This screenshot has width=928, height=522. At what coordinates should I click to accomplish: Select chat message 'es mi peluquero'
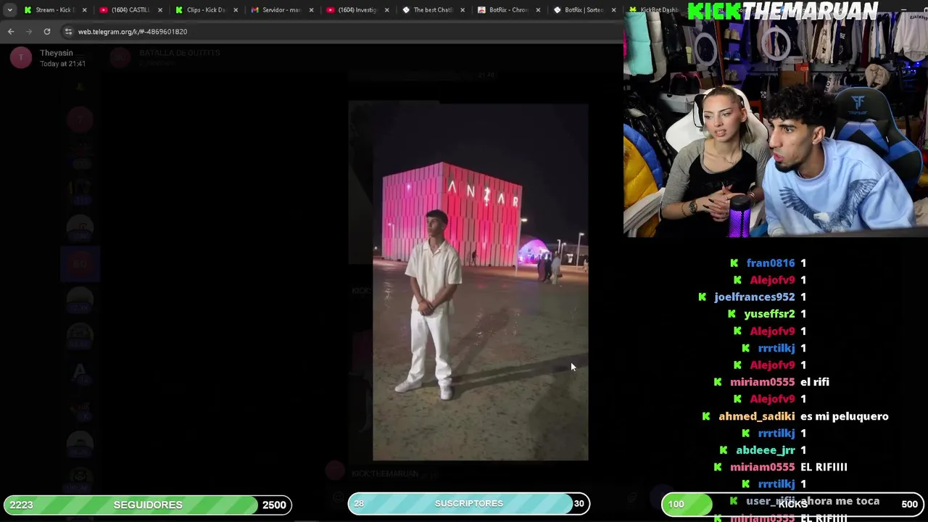coord(845,416)
